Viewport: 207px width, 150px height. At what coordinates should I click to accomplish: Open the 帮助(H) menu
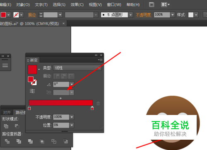[x=133, y=5]
